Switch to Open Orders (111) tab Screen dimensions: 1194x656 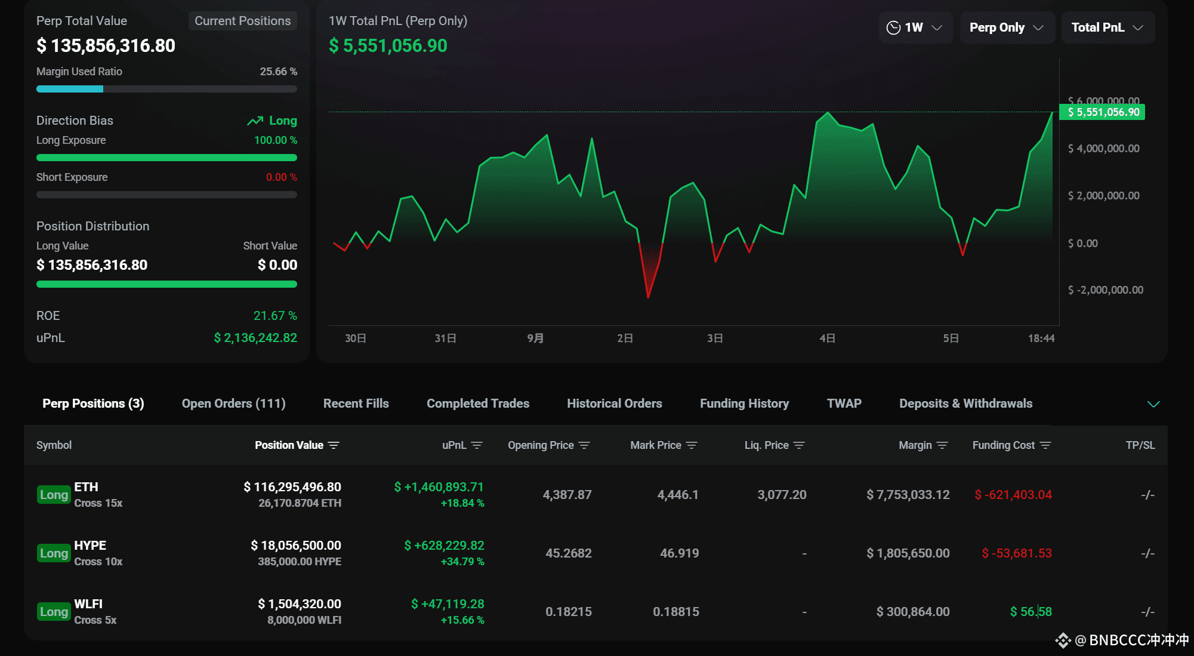(x=233, y=404)
